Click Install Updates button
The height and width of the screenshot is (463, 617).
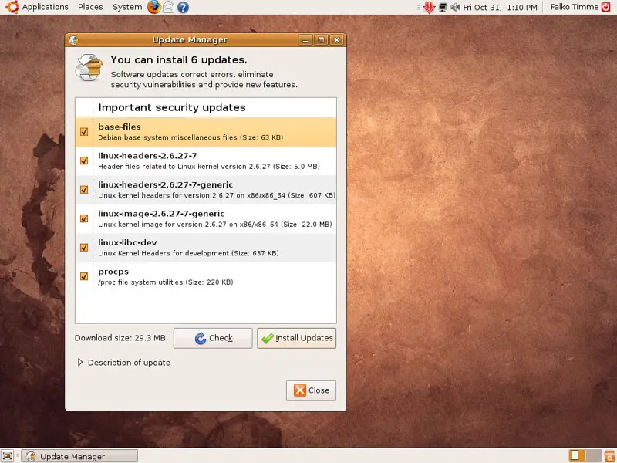[x=297, y=338]
